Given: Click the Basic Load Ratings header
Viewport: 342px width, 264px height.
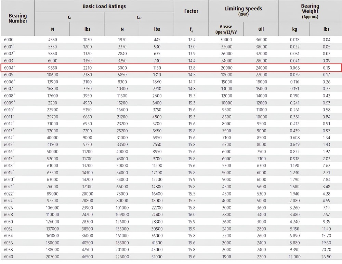Looking at the screenshot, I should tap(104, 6).
